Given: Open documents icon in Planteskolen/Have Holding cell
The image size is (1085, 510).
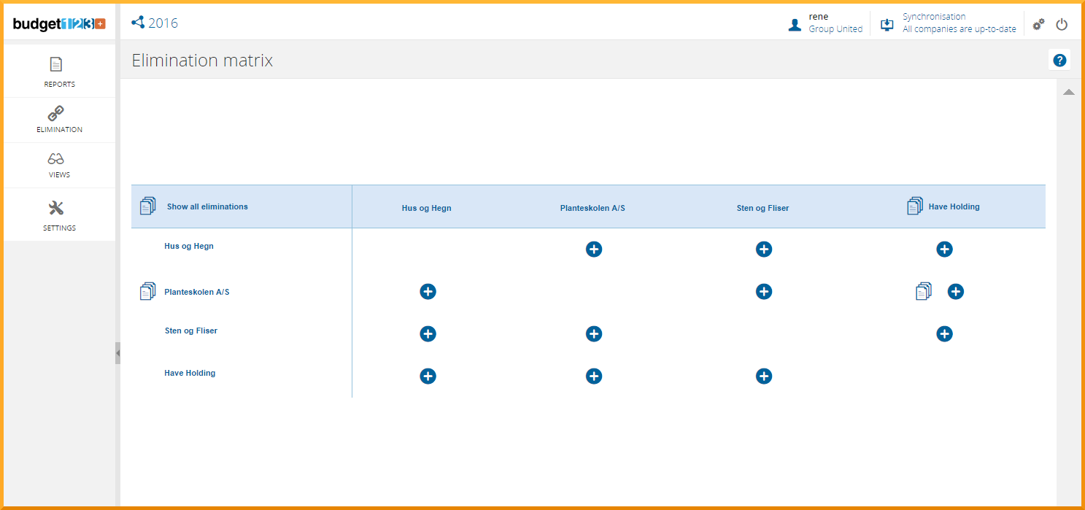Looking at the screenshot, I should (x=924, y=292).
